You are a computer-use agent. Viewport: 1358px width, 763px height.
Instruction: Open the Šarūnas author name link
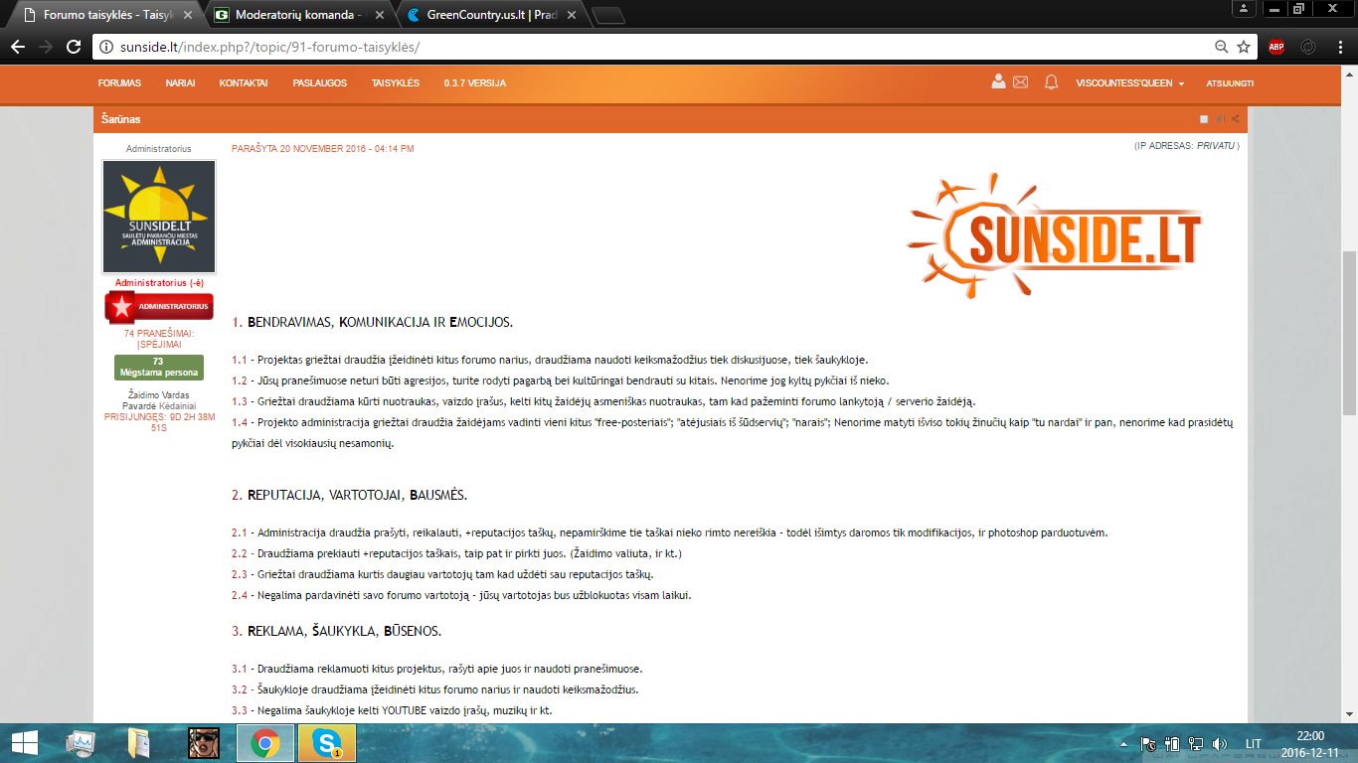click(121, 119)
